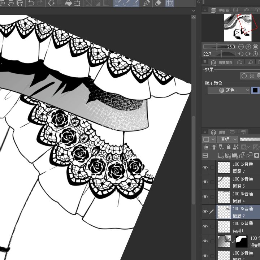Click the zoom in plus button in navigator
The image size is (260, 260).
point(248,47)
